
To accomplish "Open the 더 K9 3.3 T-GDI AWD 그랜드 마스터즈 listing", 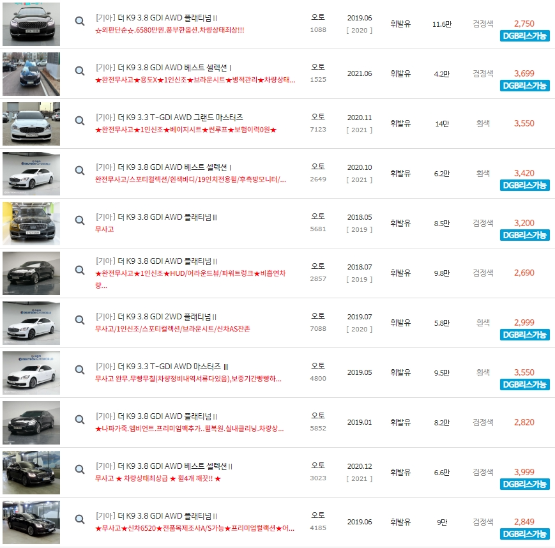I will [168, 115].
